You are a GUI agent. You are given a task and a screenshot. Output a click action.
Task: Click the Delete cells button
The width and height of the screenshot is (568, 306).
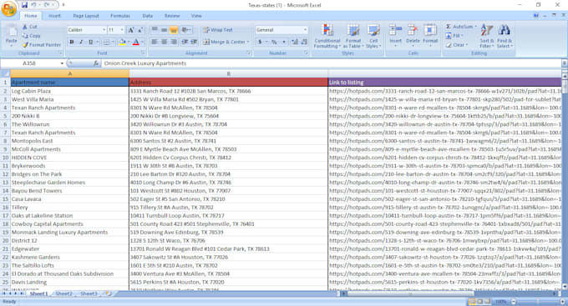tap(413, 35)
